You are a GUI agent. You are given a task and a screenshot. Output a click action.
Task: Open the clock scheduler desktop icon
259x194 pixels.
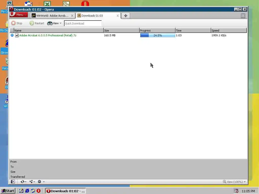click(66, 4)
